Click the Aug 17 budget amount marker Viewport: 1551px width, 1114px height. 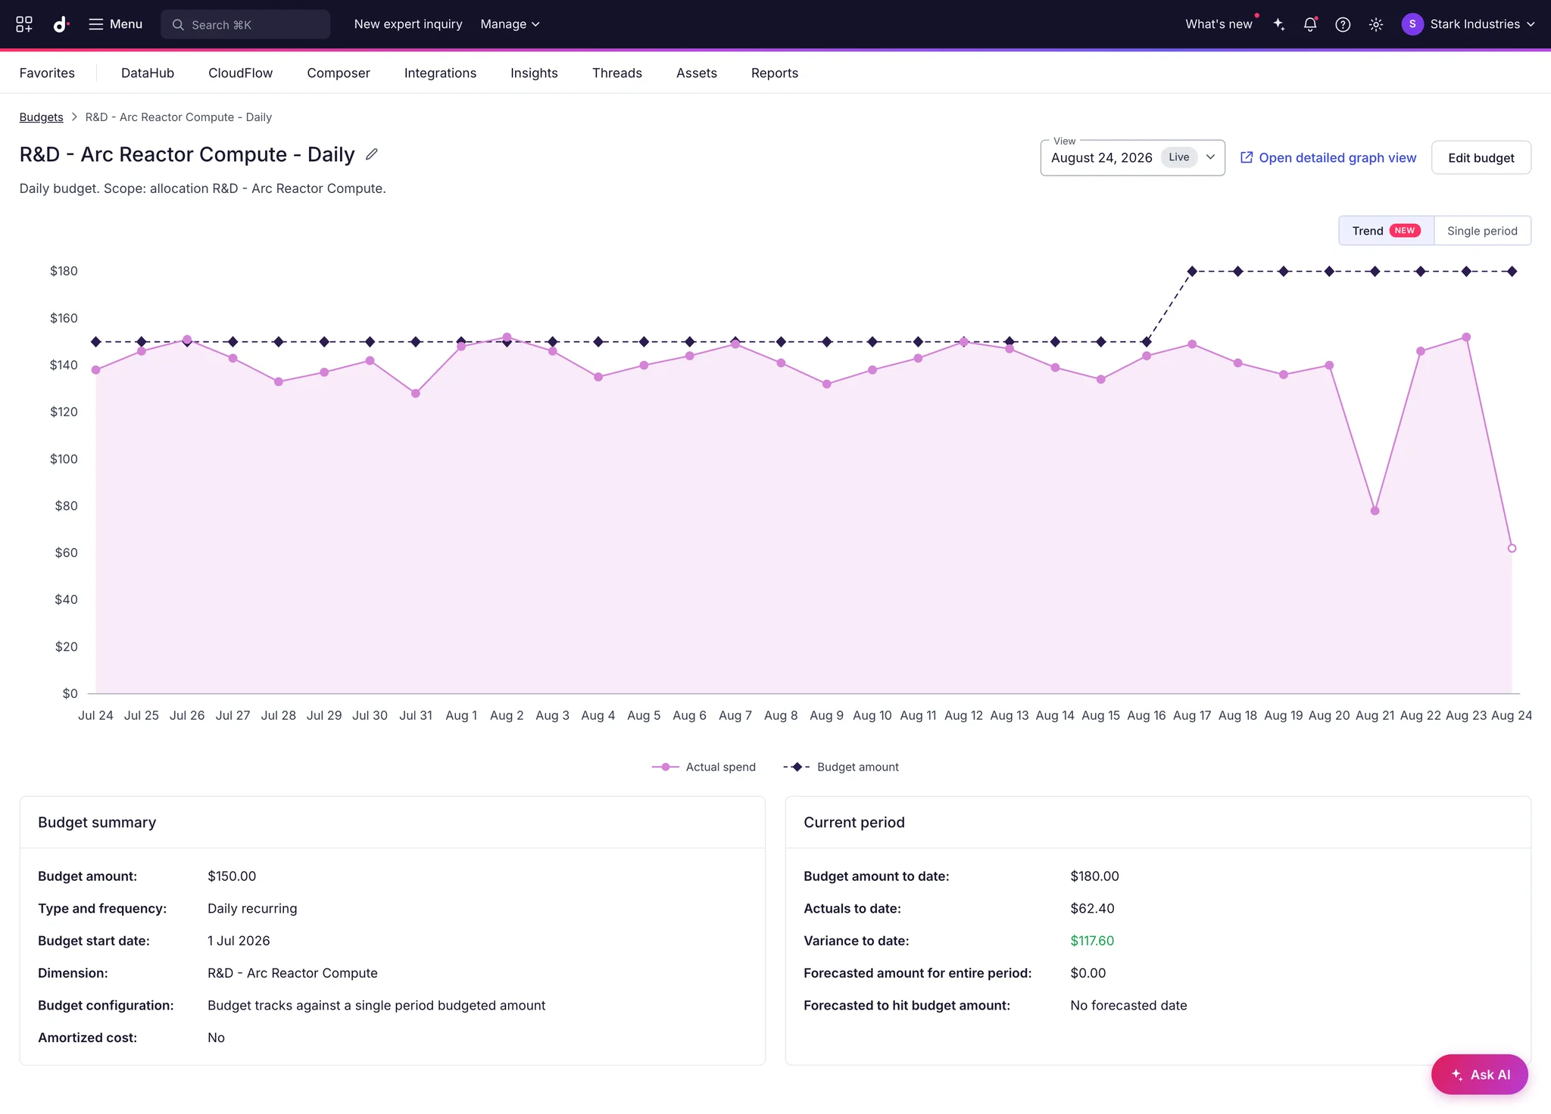pos(1192,271)
